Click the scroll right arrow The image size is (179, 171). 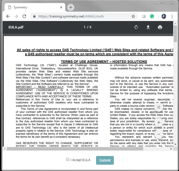[x=171, y=149]
